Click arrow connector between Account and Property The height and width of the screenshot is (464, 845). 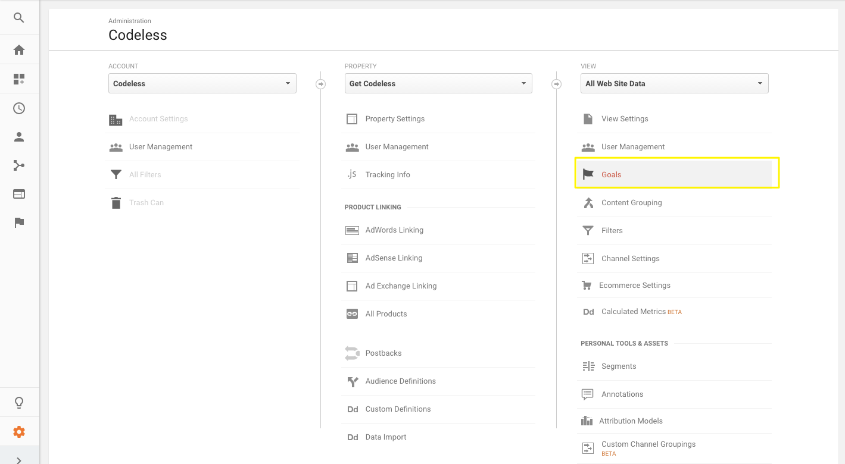[320, 84]
